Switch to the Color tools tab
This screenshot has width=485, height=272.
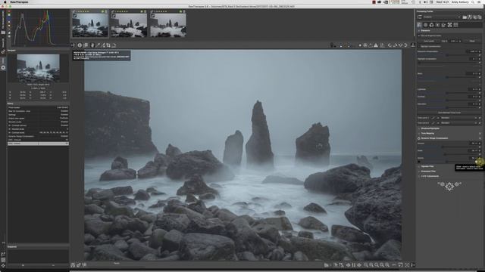431,25
